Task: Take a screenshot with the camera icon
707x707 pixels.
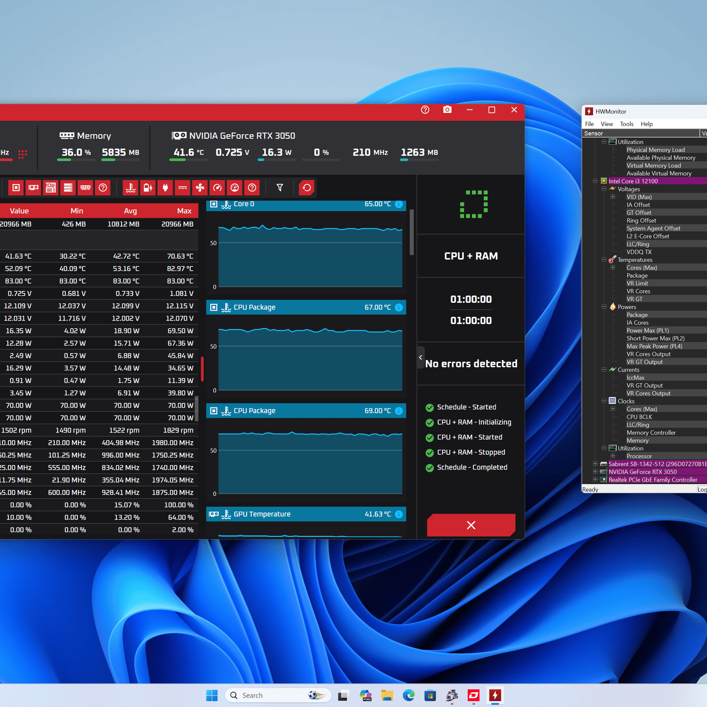Action: click(x=447, y=110)
